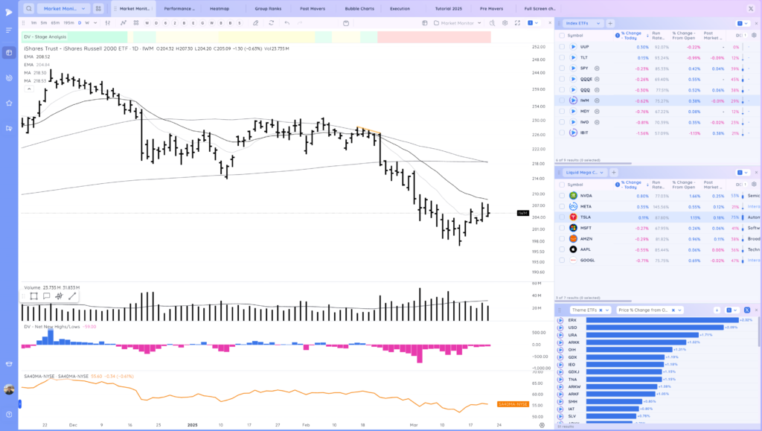Open the Group Ranks tab
Viewport: 762px width, 431px height.
pyautogui.click(x=268, y=9)
